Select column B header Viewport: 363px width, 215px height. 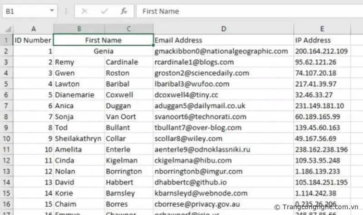pyautogui.click(x=79, y=29)
